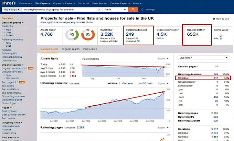Open Site Audit in top navigation

pyautogui.click(x=83, y=3)
